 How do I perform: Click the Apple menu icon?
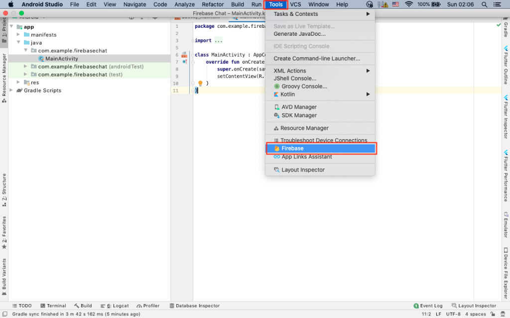[11, 4]
